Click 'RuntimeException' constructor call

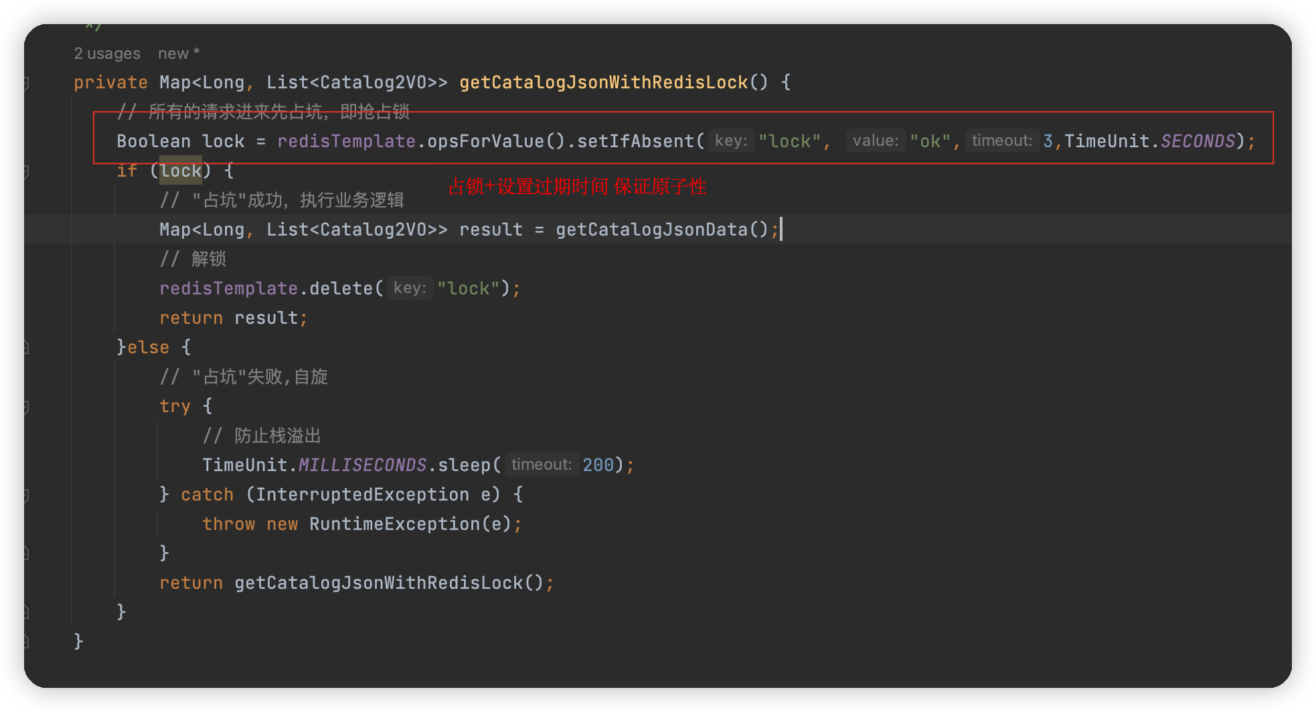(394, 524)
